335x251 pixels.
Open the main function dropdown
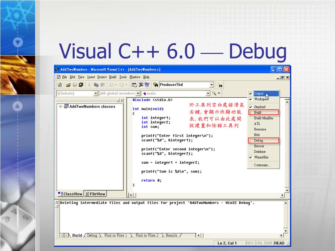pos(208,93)
